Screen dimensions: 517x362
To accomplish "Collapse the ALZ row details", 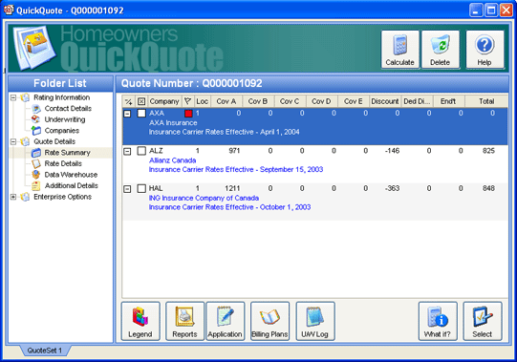I will coord(127,151).
